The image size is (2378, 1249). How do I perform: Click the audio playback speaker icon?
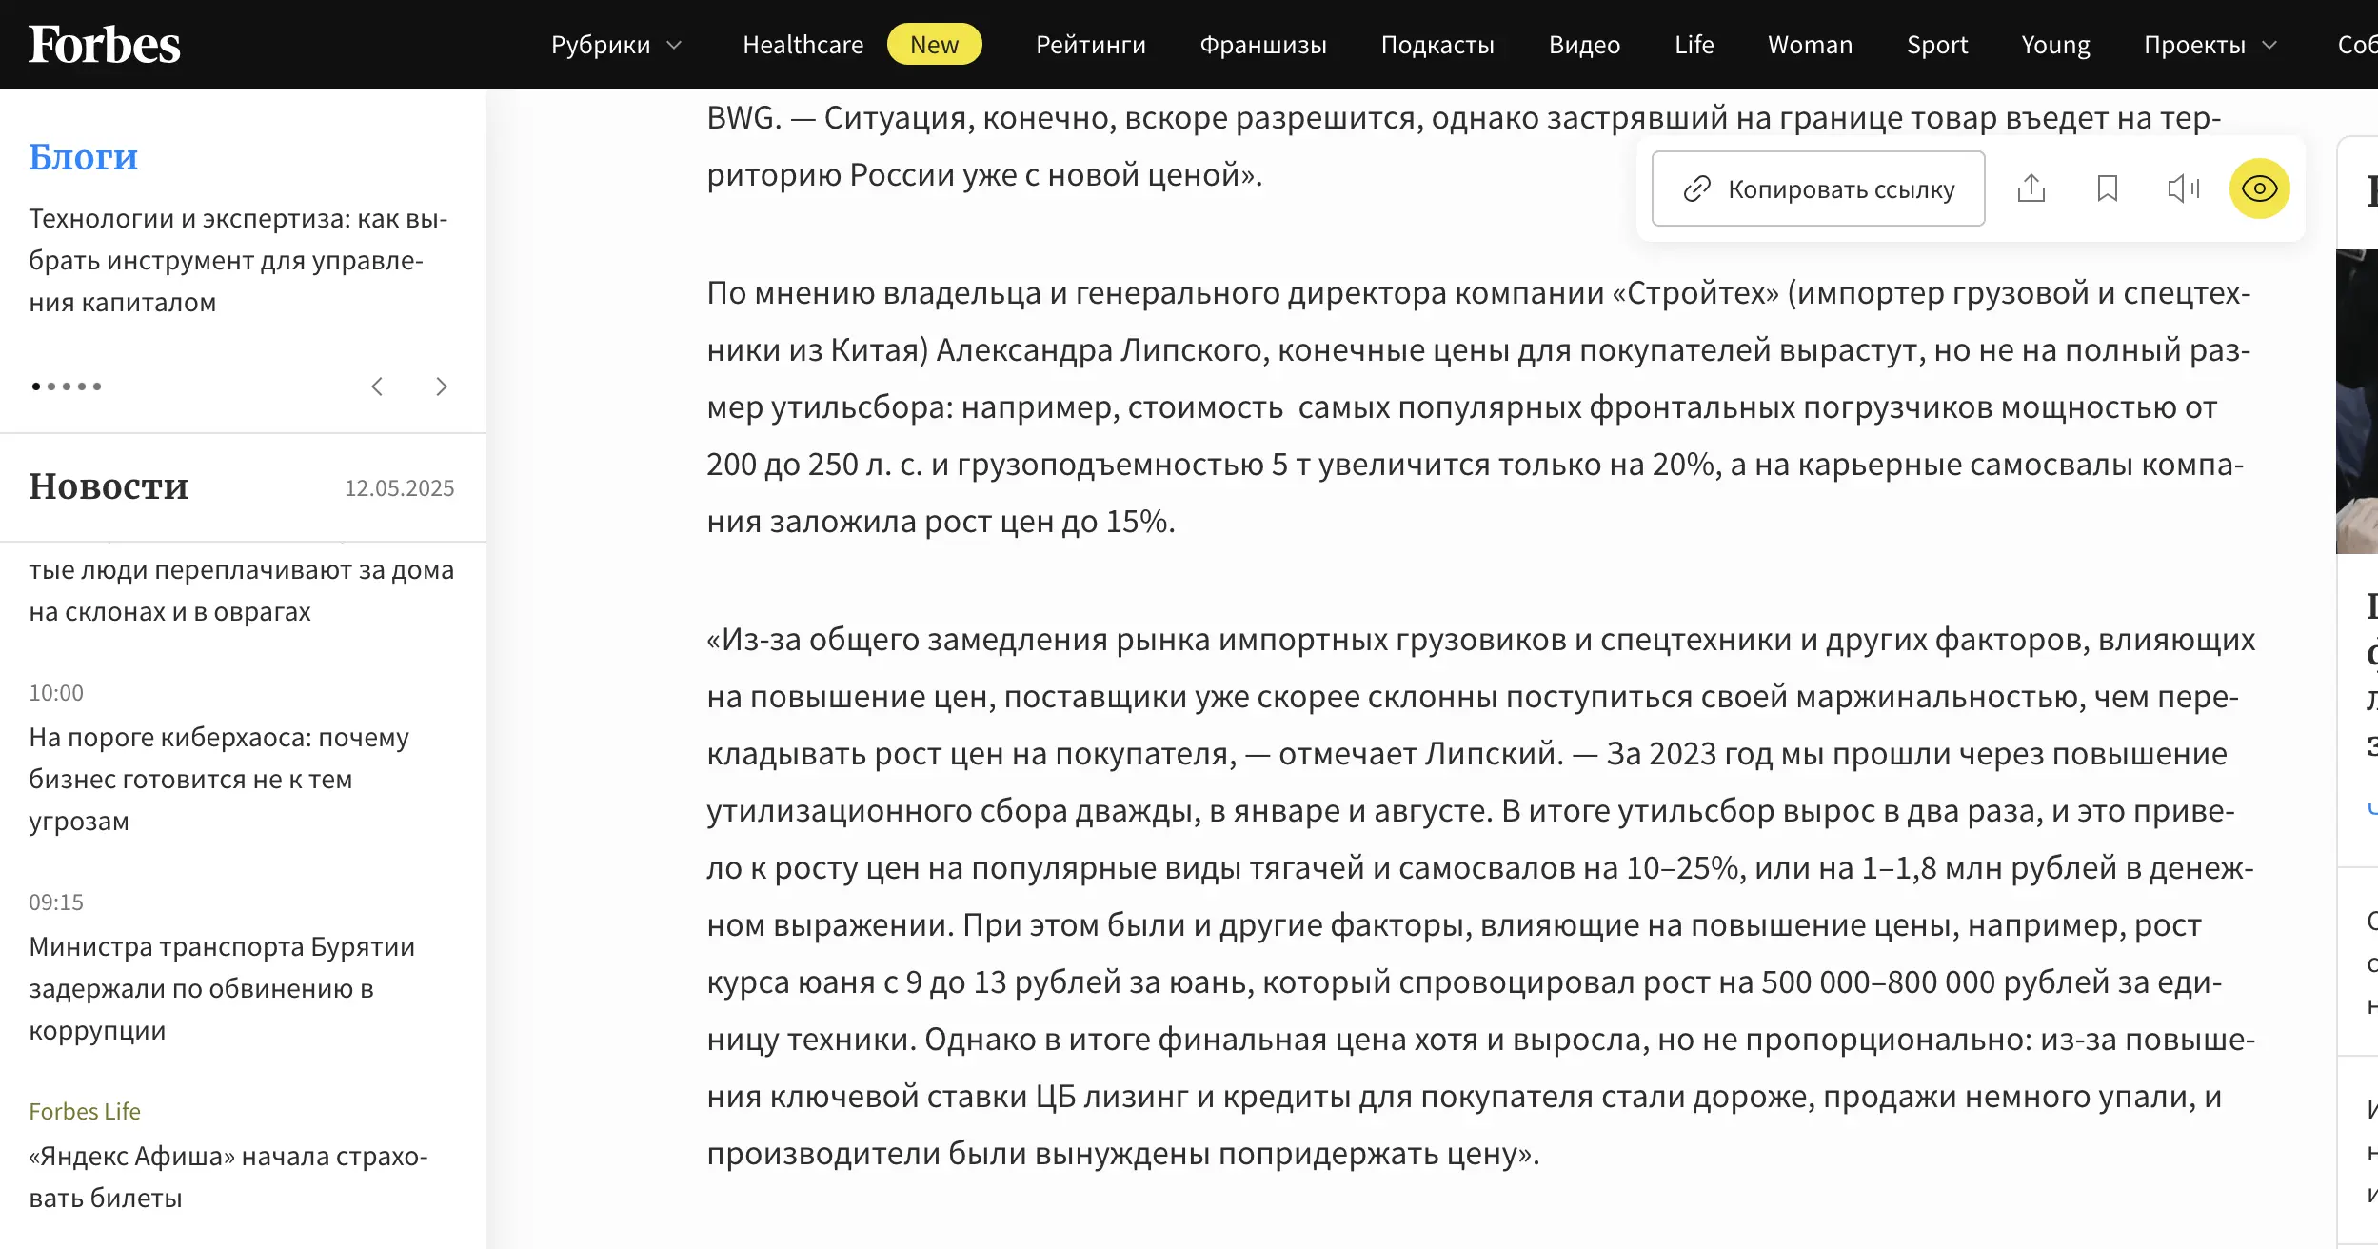pos(2183,188)
